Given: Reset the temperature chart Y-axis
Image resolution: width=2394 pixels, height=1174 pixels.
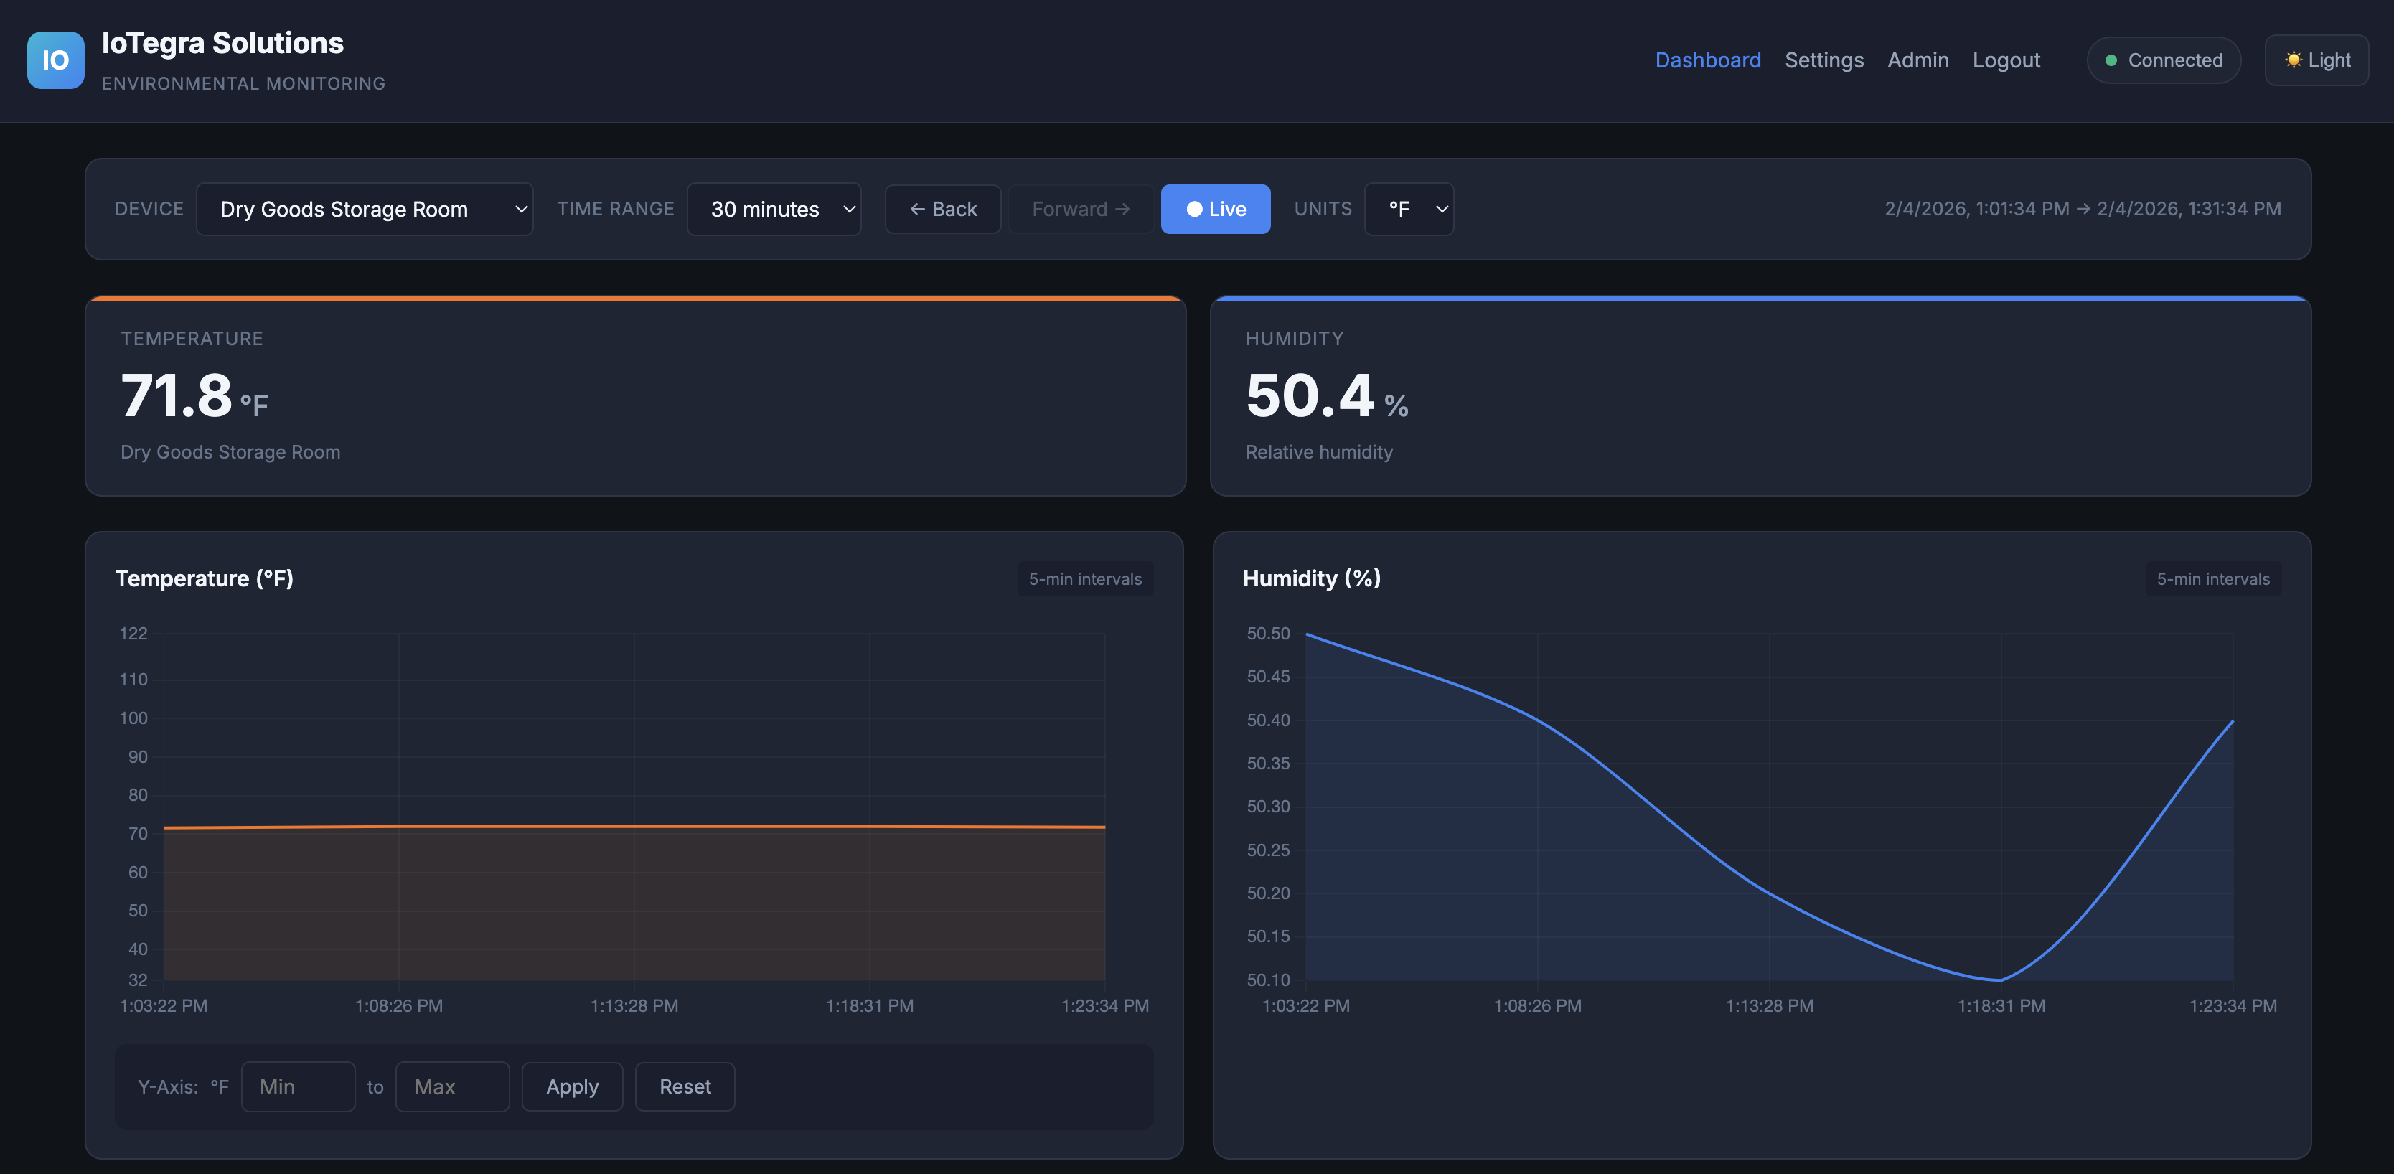Looking at the screenshot, I should coord(685,1086).
